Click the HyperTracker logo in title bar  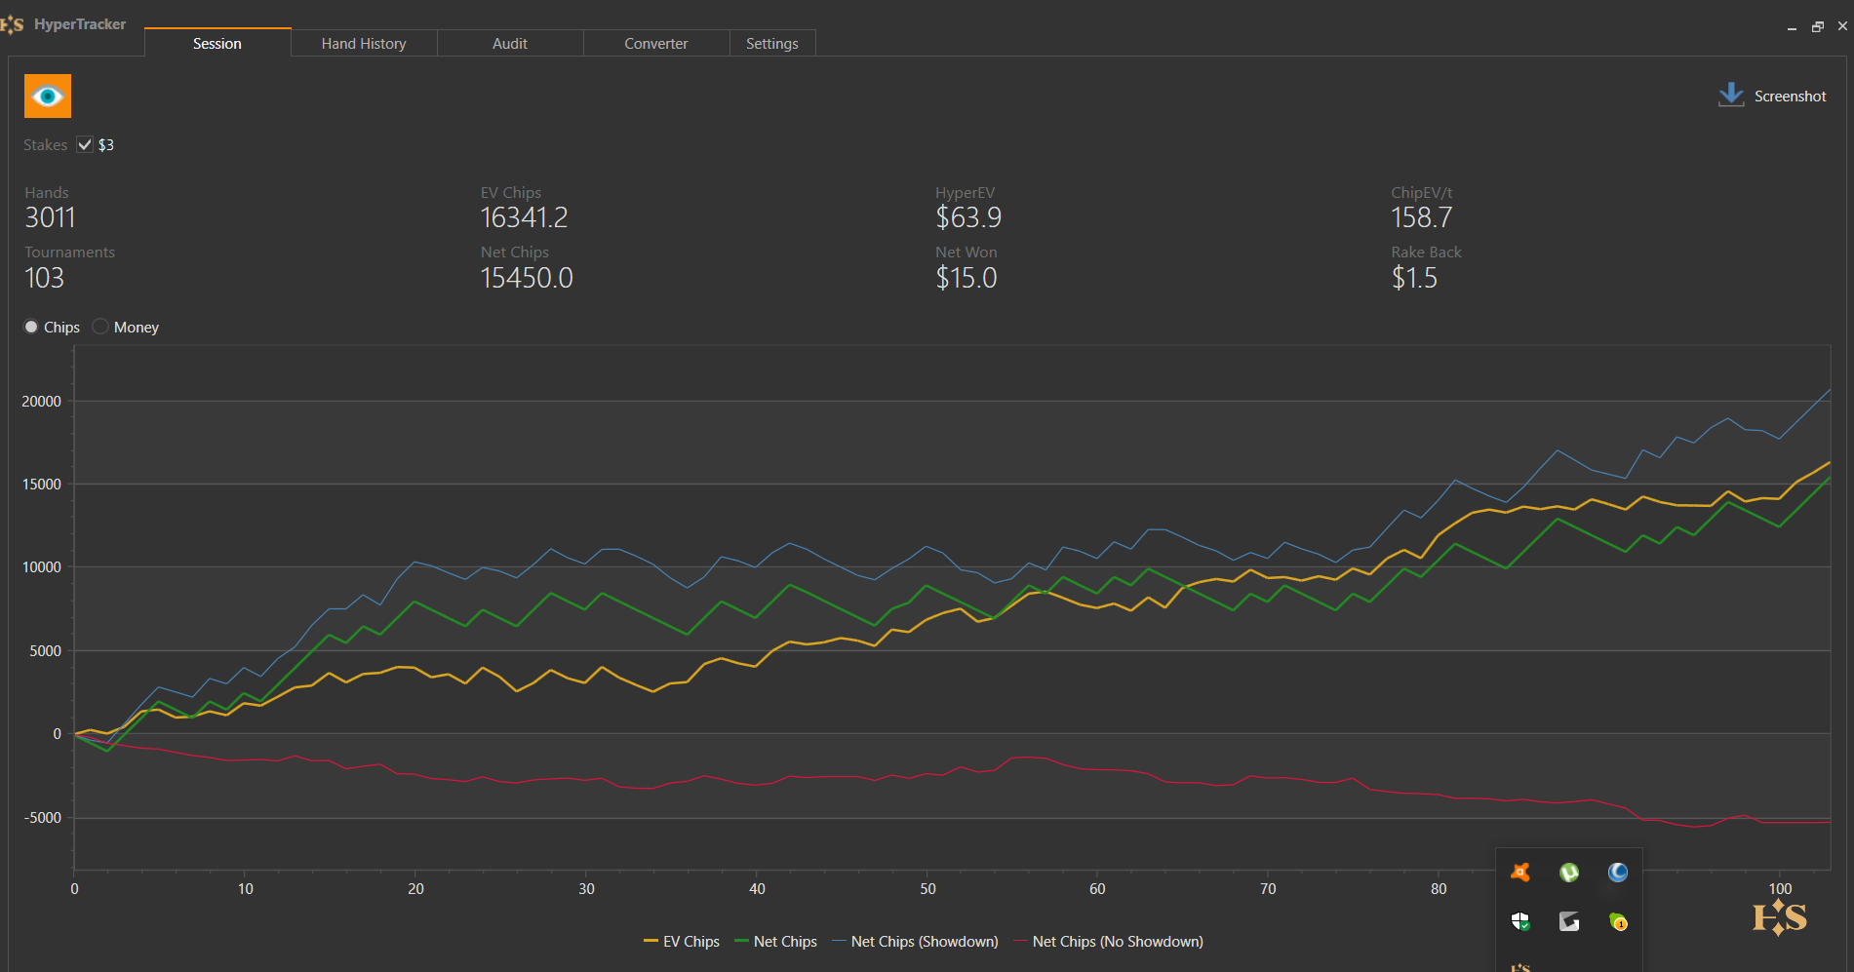(x=13, y=24)
